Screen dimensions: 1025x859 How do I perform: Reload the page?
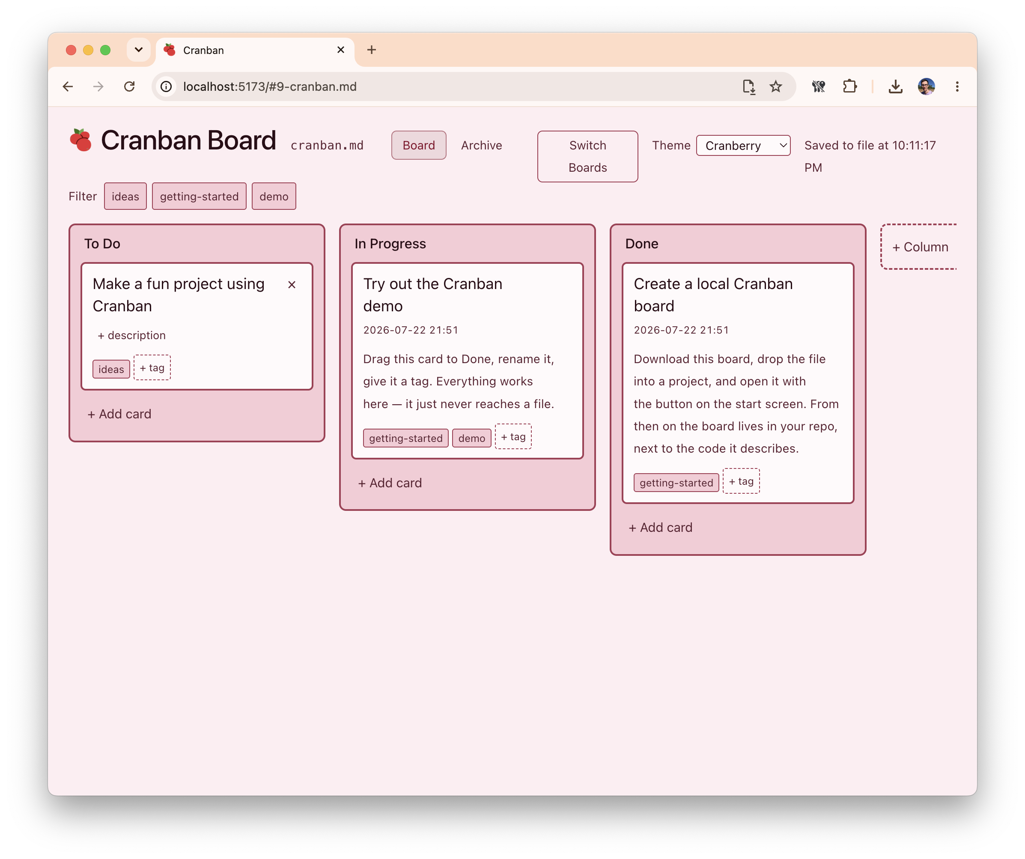(x=129, y=86)
